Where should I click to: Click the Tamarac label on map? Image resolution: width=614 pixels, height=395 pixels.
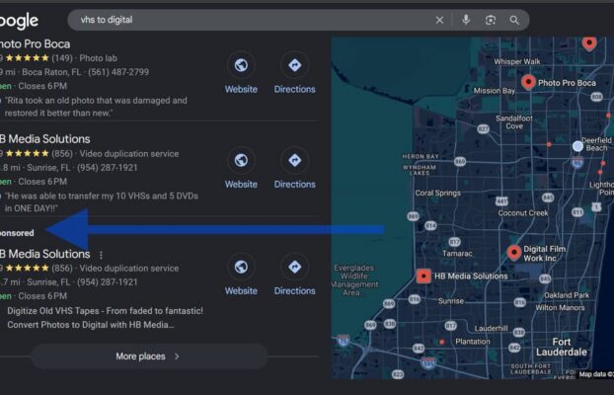(457, 254)
